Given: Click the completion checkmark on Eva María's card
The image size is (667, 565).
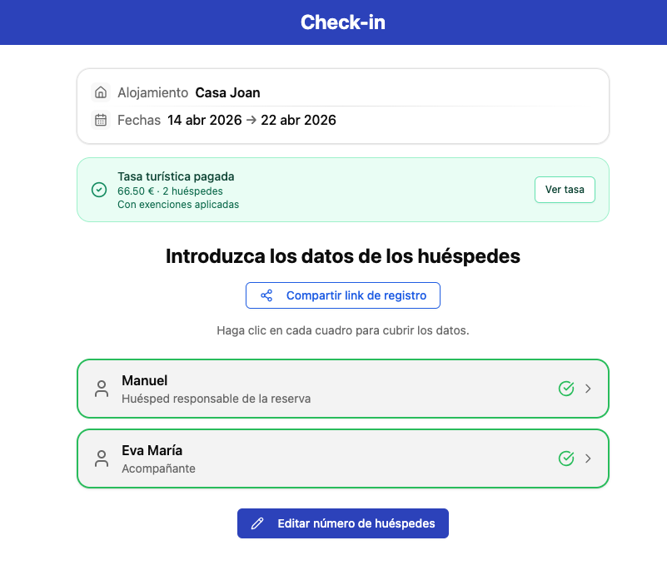Looking at the screenshot, I should 567,458.
